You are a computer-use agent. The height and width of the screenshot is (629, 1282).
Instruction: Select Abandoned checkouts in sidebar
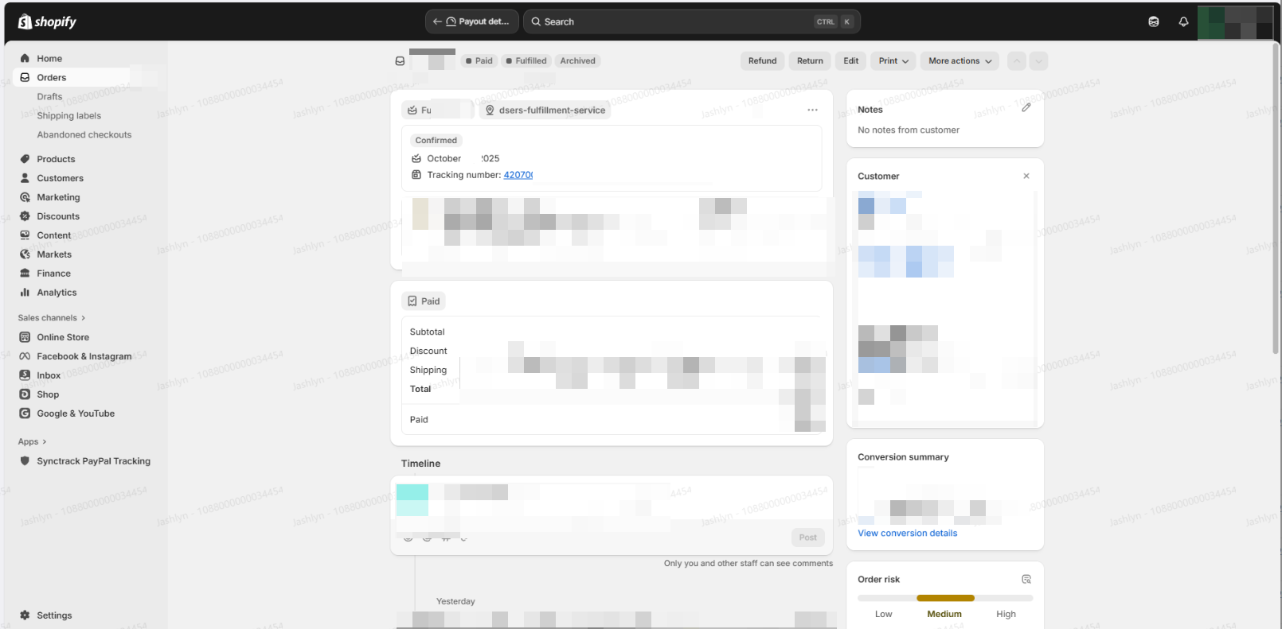(84, 134)
